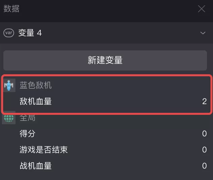Click the 全局 group label

coord(28,118)
